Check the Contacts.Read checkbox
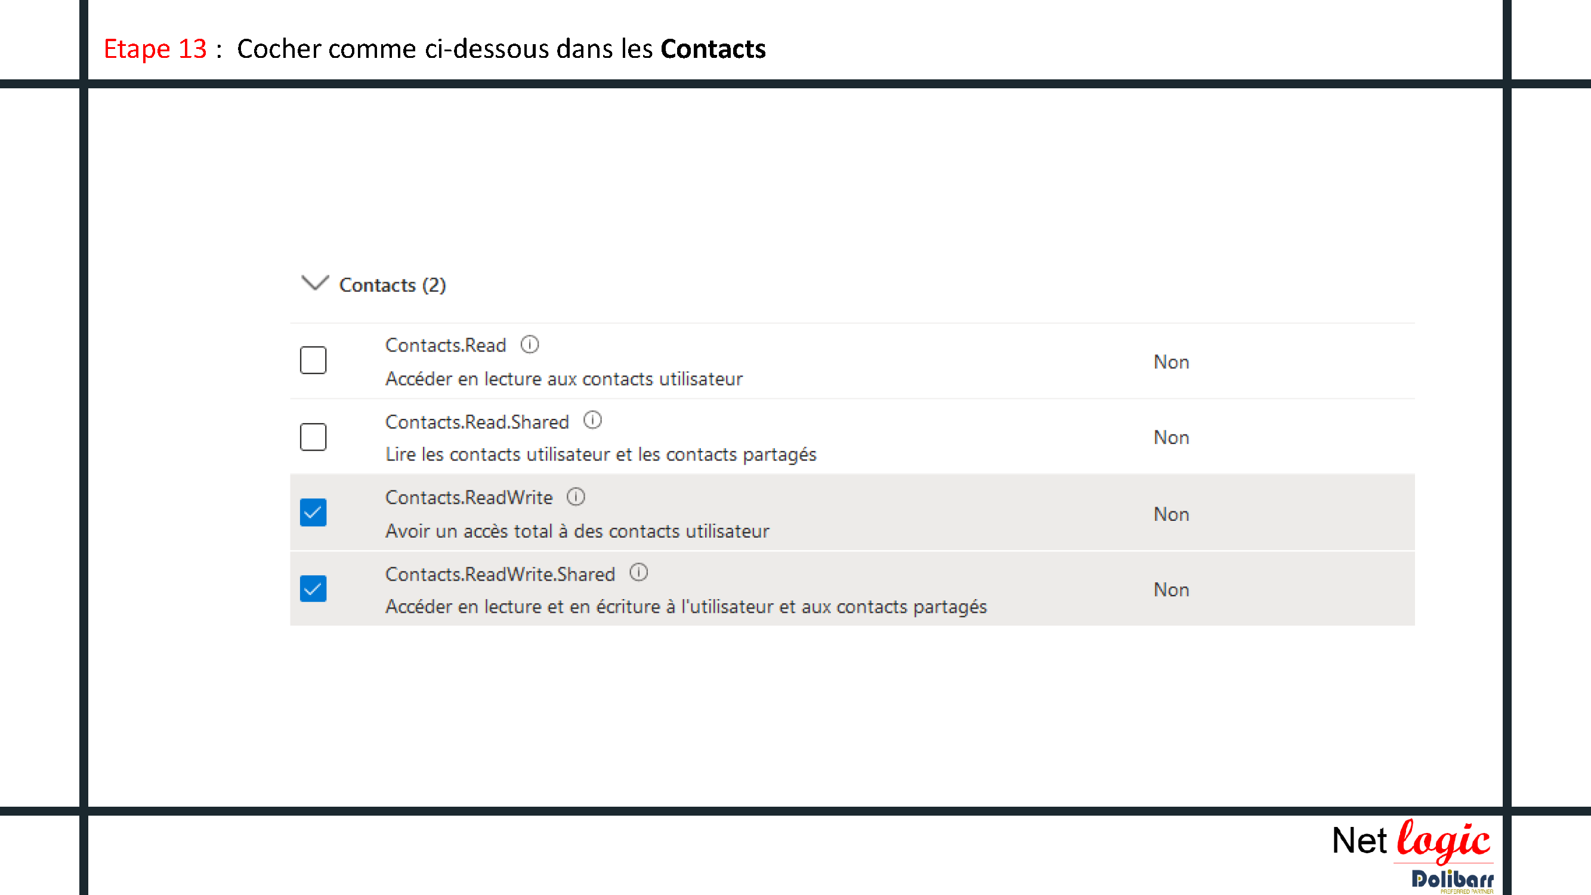Image resolution: width=1591 pixels, height=895 pixels. [313, 360]
